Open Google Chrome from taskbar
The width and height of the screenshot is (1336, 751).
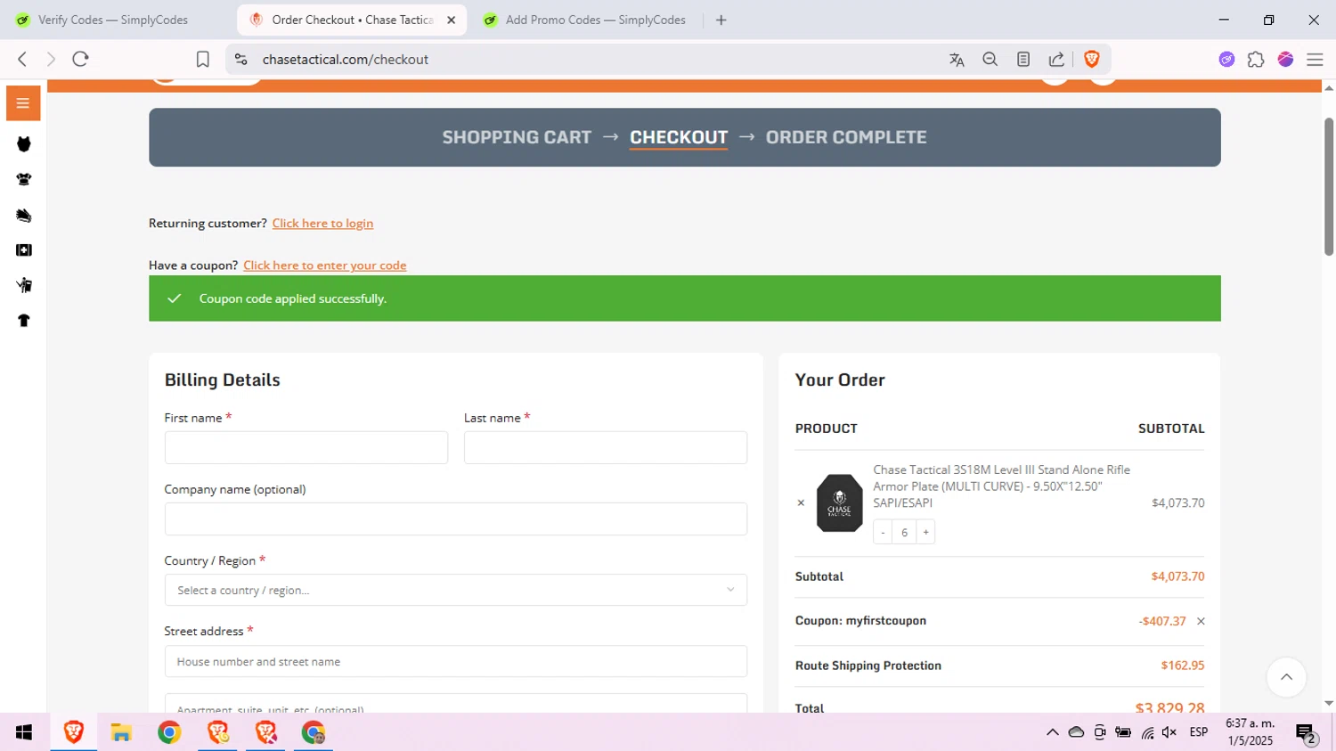169,732
